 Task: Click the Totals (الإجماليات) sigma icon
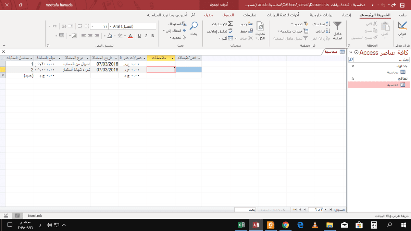point(223,24)
